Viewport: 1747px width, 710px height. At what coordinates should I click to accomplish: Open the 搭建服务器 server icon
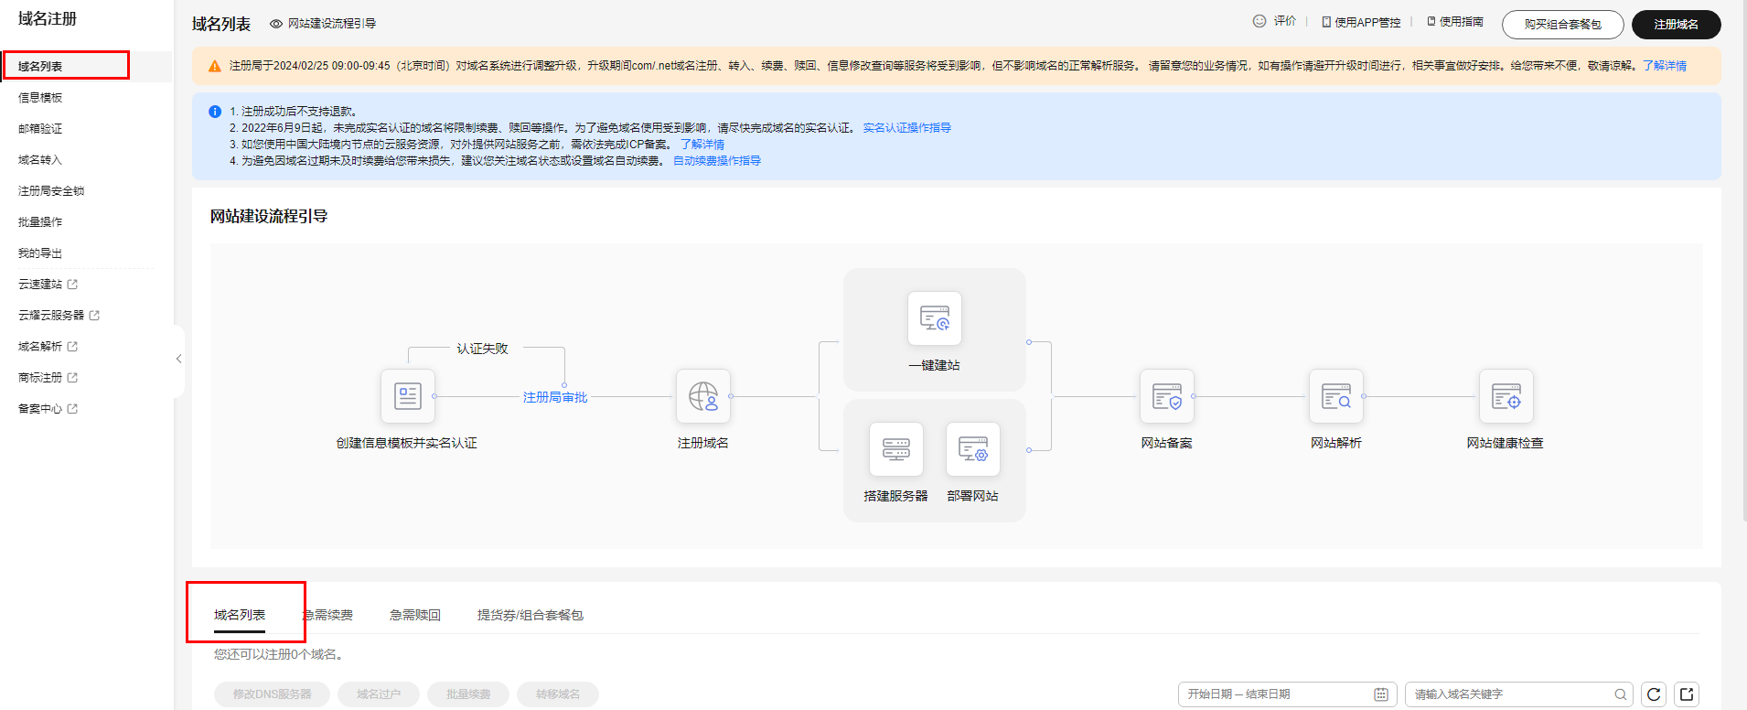coord(895,449)
